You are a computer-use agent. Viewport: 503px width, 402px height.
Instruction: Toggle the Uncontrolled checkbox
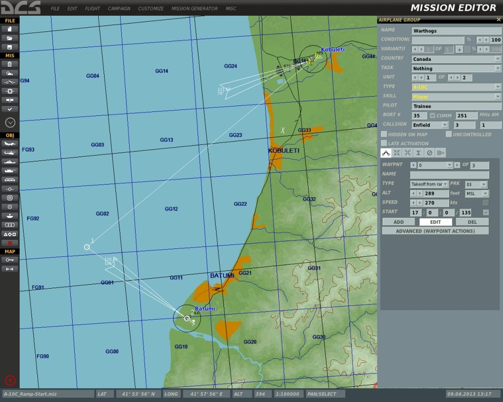click(x=449, y=135)
